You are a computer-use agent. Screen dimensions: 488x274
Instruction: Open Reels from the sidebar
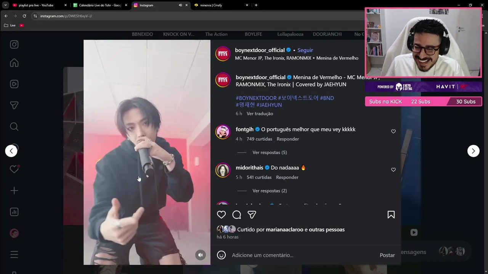pyautogui.click(x=14, y=84)
